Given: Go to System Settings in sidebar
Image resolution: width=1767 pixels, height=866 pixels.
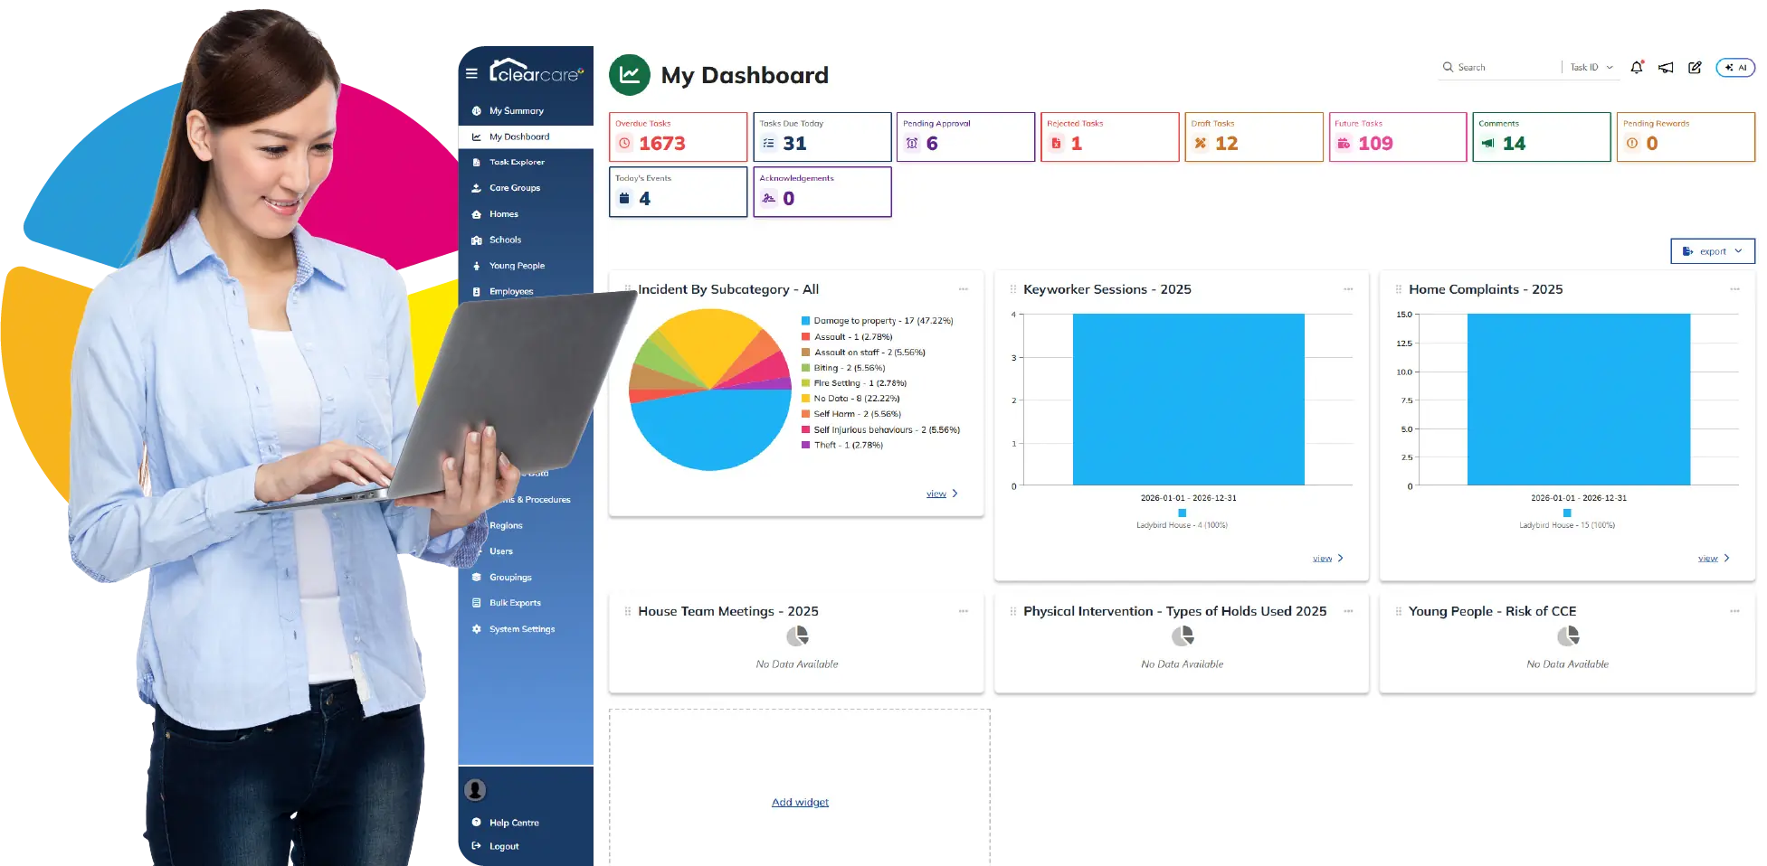Looking at the screenshot, I should (522, 629).
